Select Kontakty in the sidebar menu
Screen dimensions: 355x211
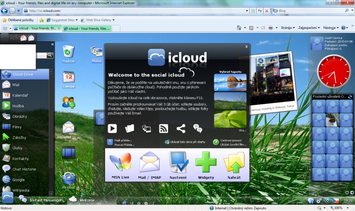point(25,159)
